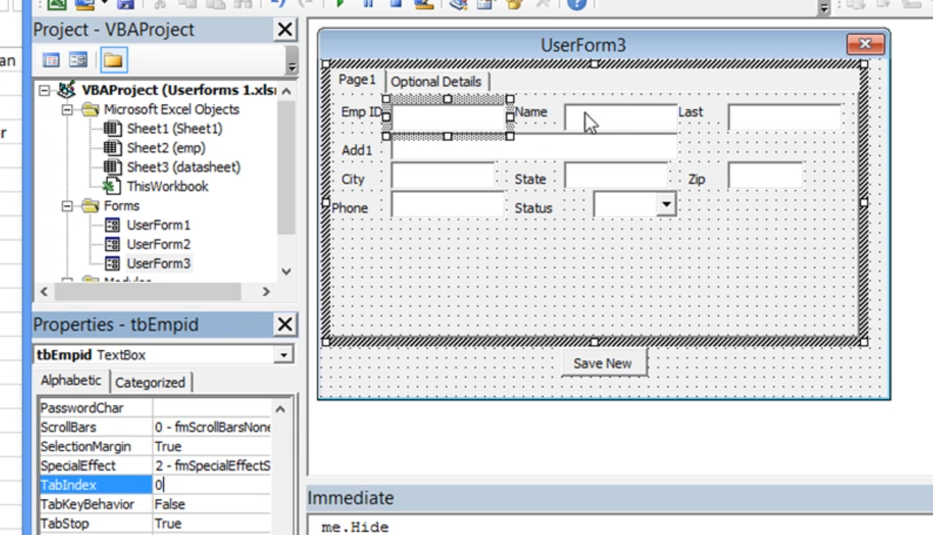The image size is (933, 535).
Task: Select the SelectionMargin property row
Action: (155, 447)
